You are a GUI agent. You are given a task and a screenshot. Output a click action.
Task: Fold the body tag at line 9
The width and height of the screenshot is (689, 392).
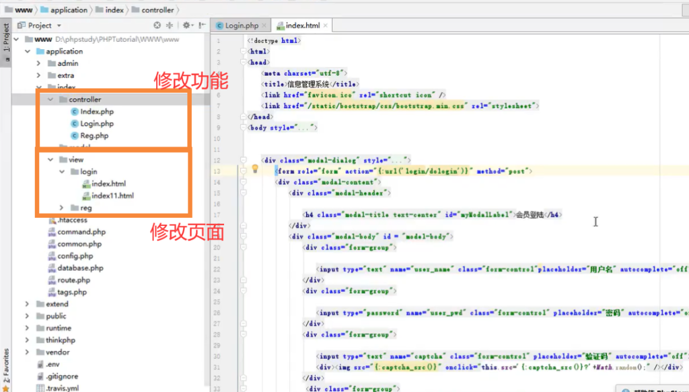tap(244, 128)
